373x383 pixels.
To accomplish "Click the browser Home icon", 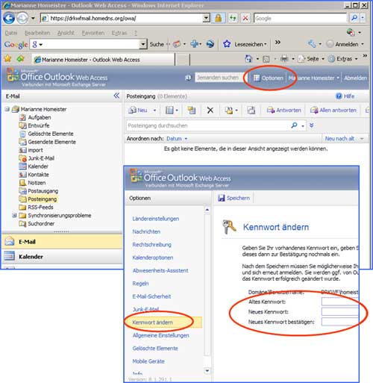I will [248, 59].
